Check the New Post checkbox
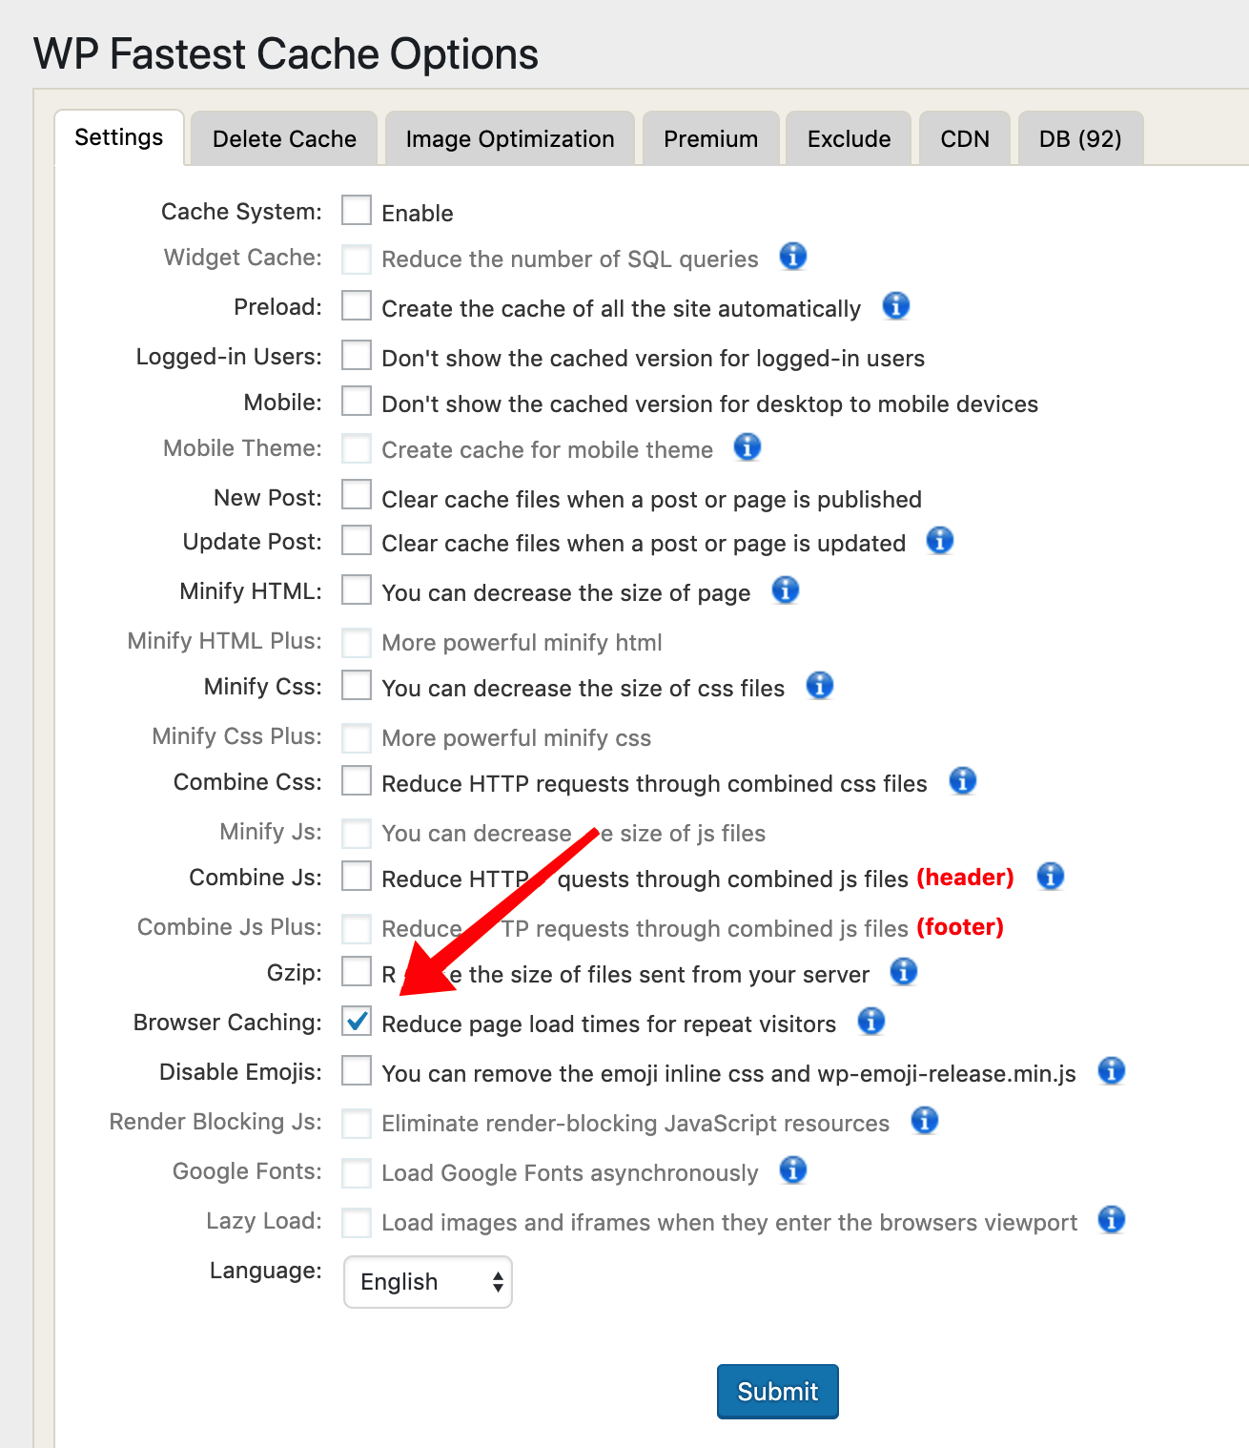1249x1448 pixels. pos(357,494)
